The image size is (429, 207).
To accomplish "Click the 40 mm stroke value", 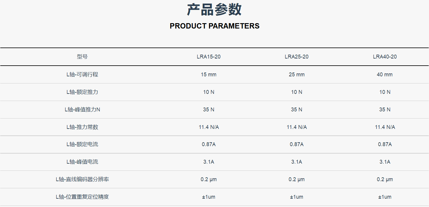I will tap(385, 75).
